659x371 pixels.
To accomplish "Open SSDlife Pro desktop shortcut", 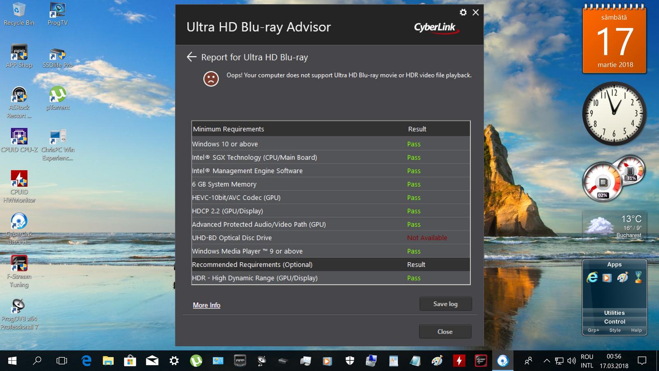I will (x=58, y=56).
